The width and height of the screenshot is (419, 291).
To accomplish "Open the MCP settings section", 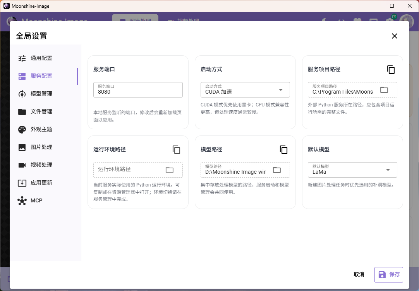I will [45, 200].
